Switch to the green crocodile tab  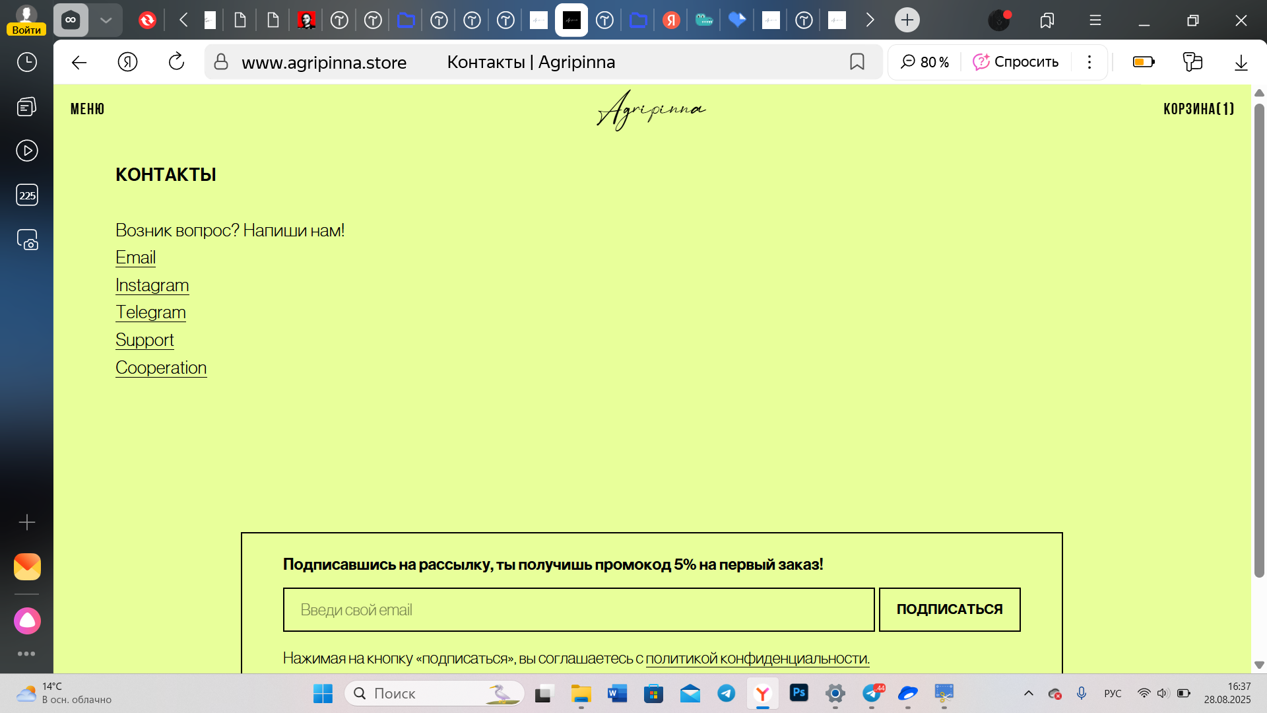coord(704,20)
